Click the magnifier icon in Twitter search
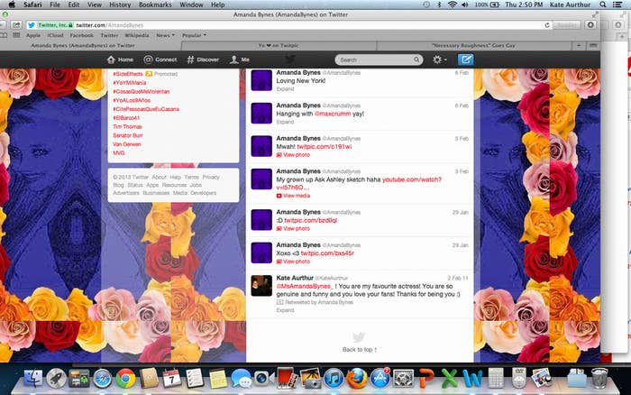The image size is (631, 395). tap(416, 60)
